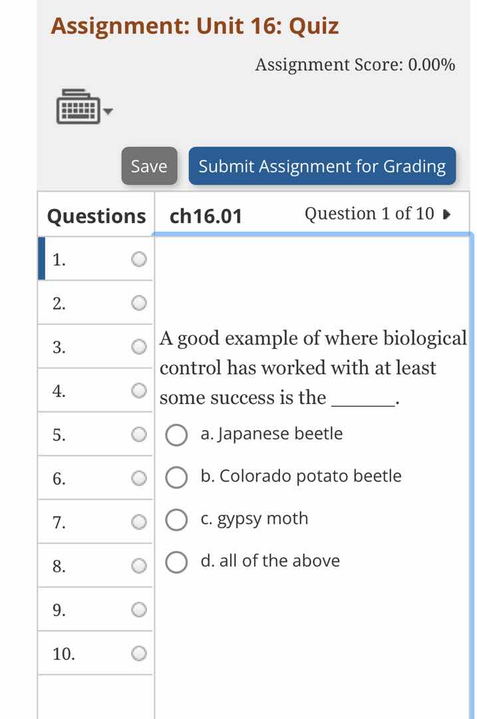
Task: Click question 4 status indicator
Action: coord(138,389)
